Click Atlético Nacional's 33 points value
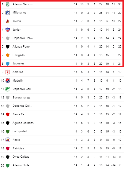The image size is (124, 169). [120, 4]
